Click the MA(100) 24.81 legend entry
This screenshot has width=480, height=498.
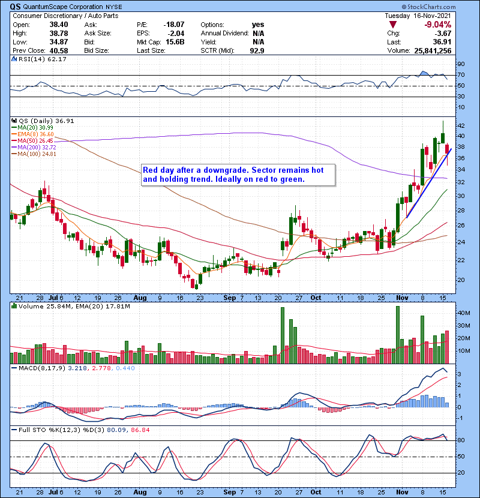[34, 154]
